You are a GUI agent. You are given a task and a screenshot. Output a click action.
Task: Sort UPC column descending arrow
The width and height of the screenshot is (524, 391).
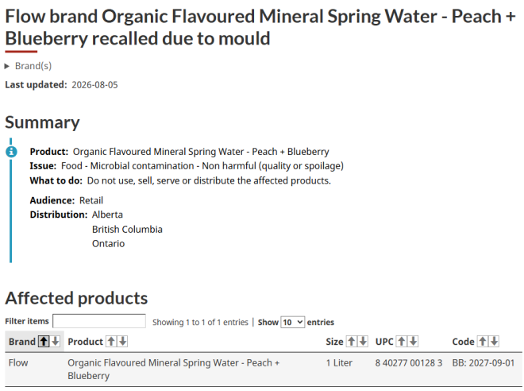click(413, 342)
